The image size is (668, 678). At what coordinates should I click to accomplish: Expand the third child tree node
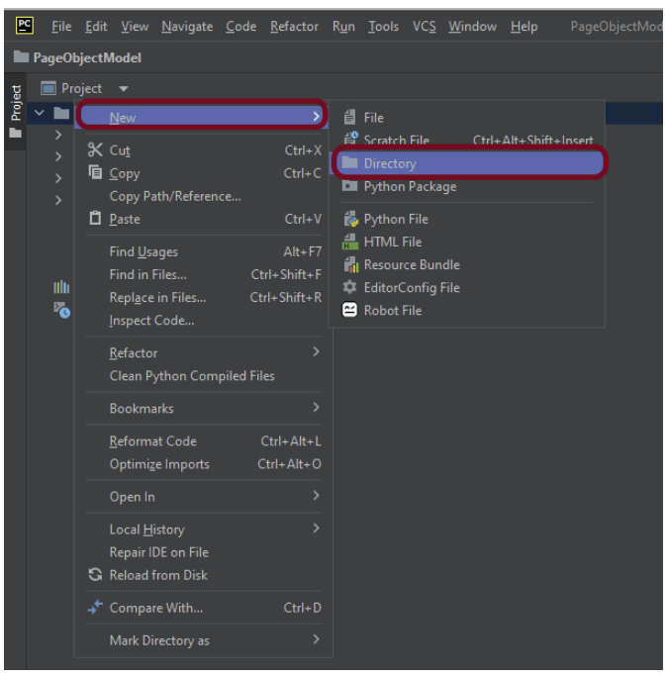tap(58, 178)
